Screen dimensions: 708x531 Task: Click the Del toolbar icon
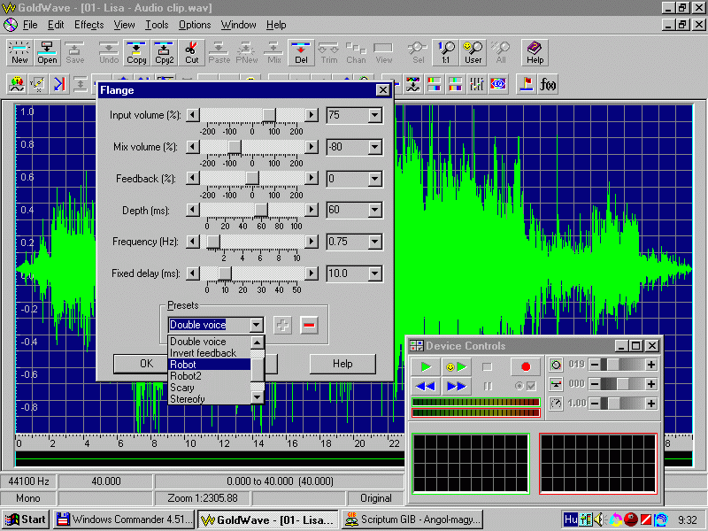coord(301,52)
